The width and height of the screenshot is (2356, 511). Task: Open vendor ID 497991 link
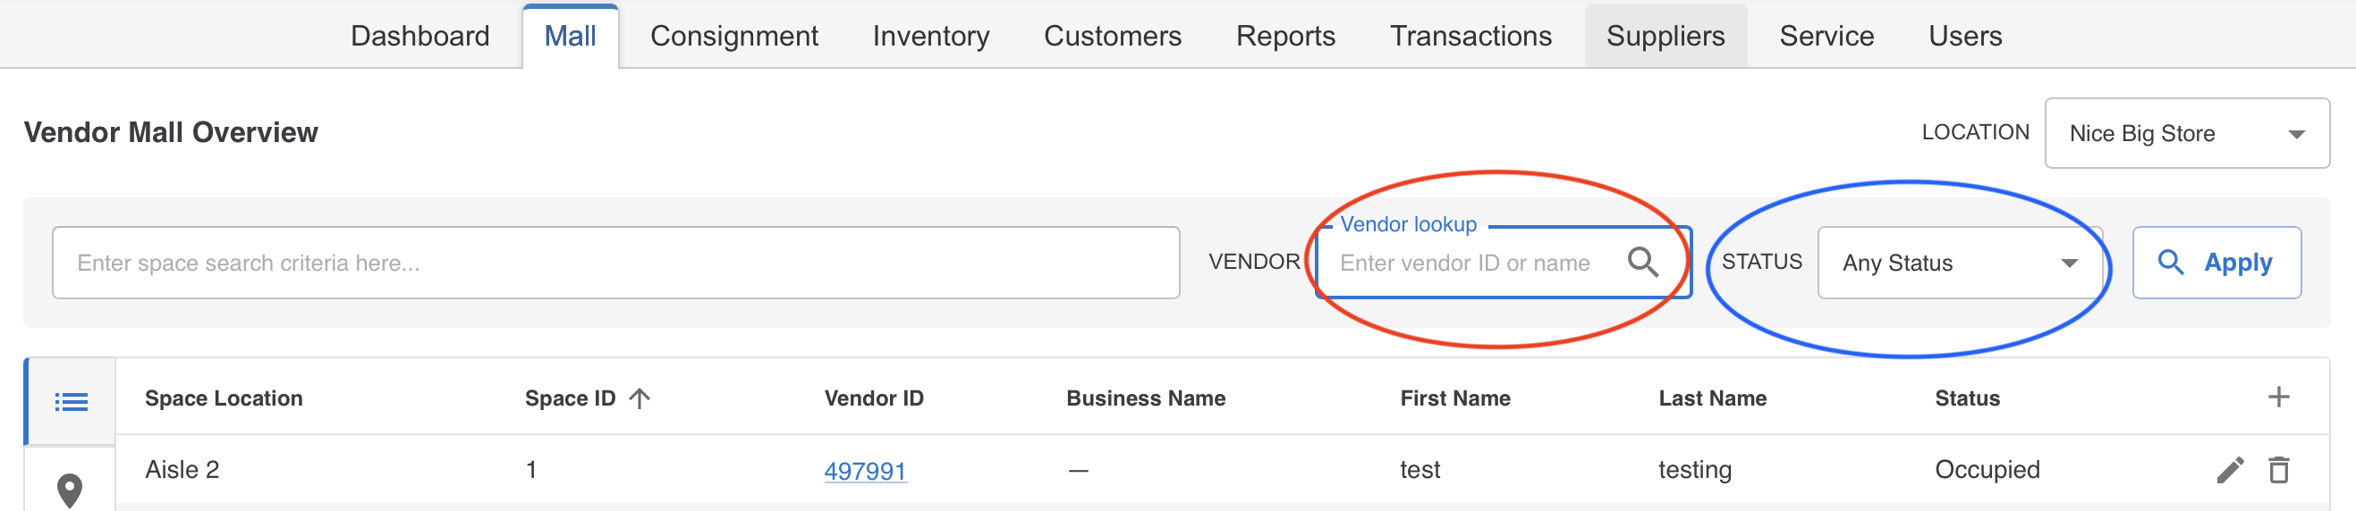(865, 471)
